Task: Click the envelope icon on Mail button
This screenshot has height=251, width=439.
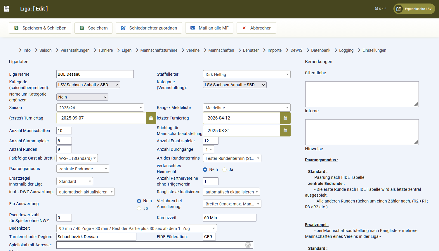Action: click(x=193, y=28)
